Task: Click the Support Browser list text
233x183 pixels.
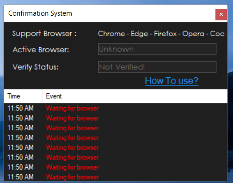Action: pyautogui.click(x=161, y=34)
